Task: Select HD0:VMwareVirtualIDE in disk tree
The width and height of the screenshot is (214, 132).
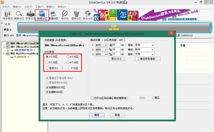Action: pos(25,43)
